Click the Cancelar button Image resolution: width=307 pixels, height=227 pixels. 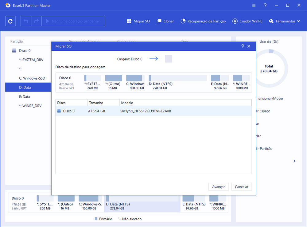(x=242, y=187)
